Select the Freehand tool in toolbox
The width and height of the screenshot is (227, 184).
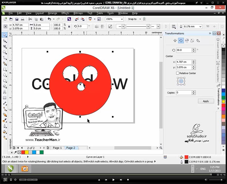click(5, 58)
